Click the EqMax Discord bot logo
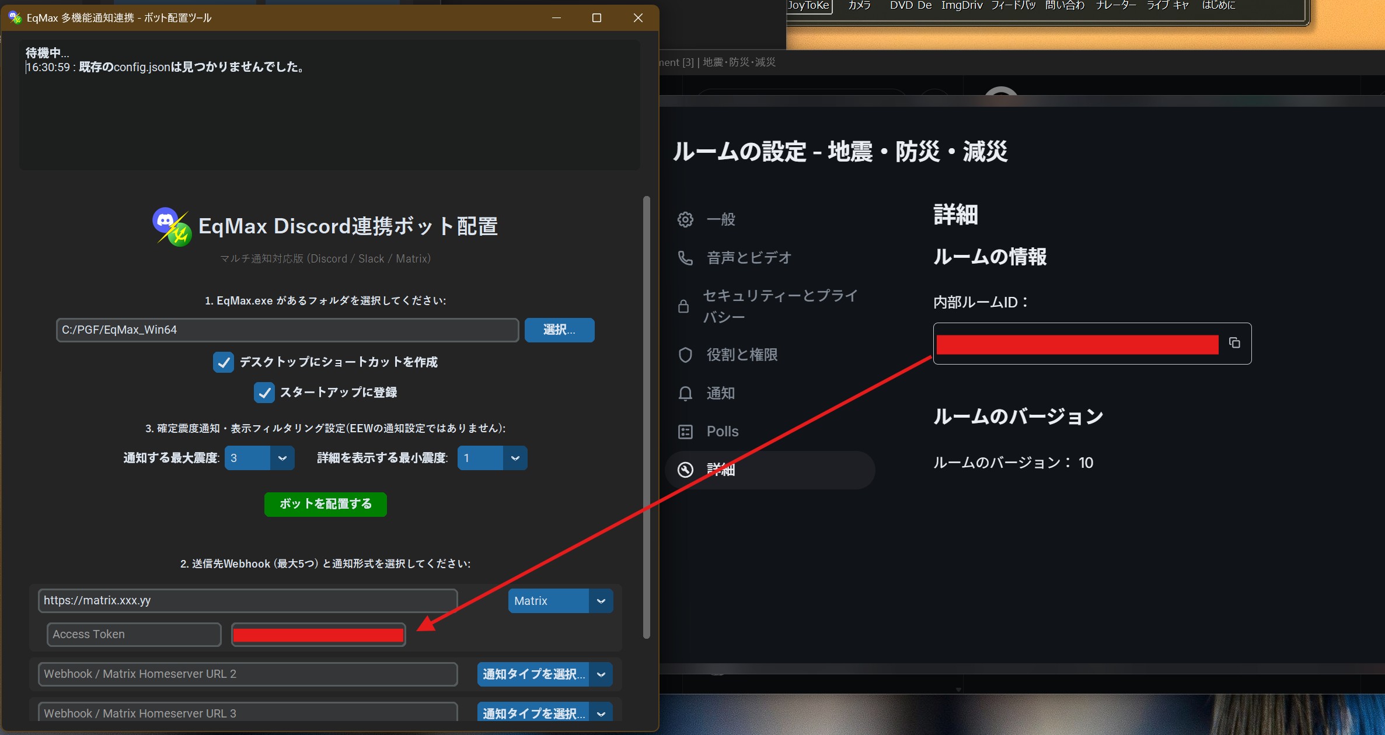The width and height of the screenshot is (1385, 735). click(x=171, y=226)
